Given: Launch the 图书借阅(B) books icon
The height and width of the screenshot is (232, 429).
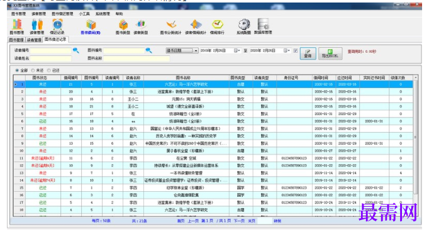Looking at the screenshot, I should (x=91, y=27).
